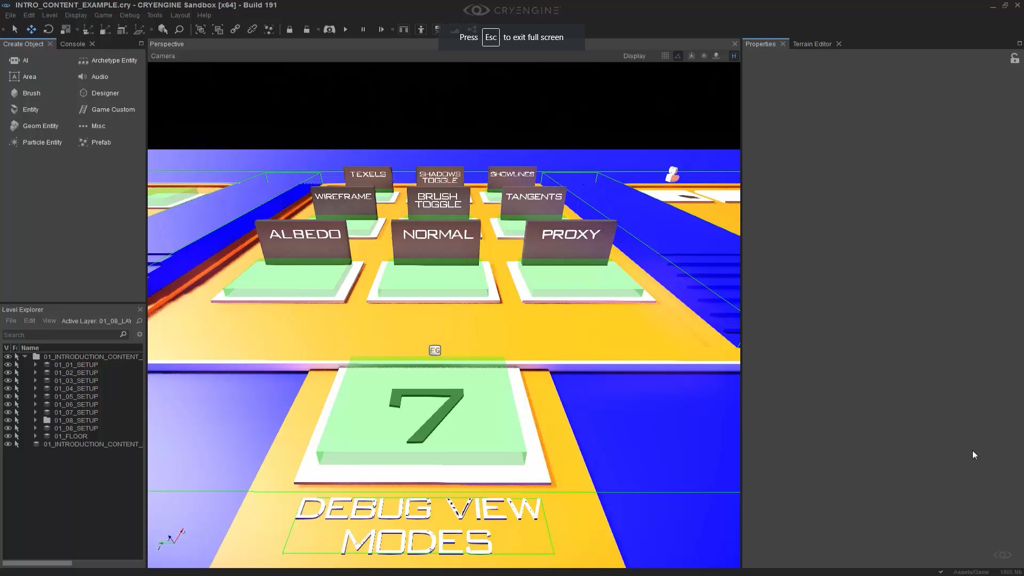1024x576 pixels.
Task: Toggle visibility of 01_02_SETUP layer
Action: coord(7,372)
